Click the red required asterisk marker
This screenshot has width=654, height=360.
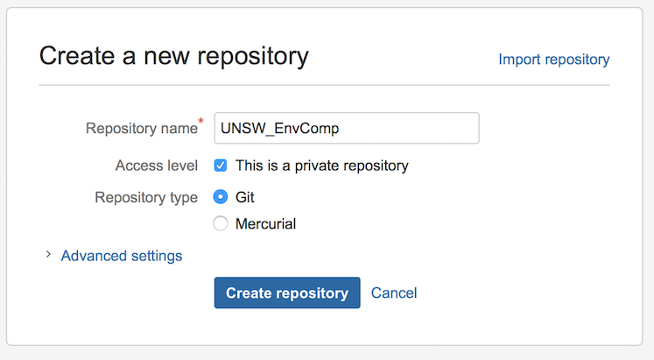202,120
